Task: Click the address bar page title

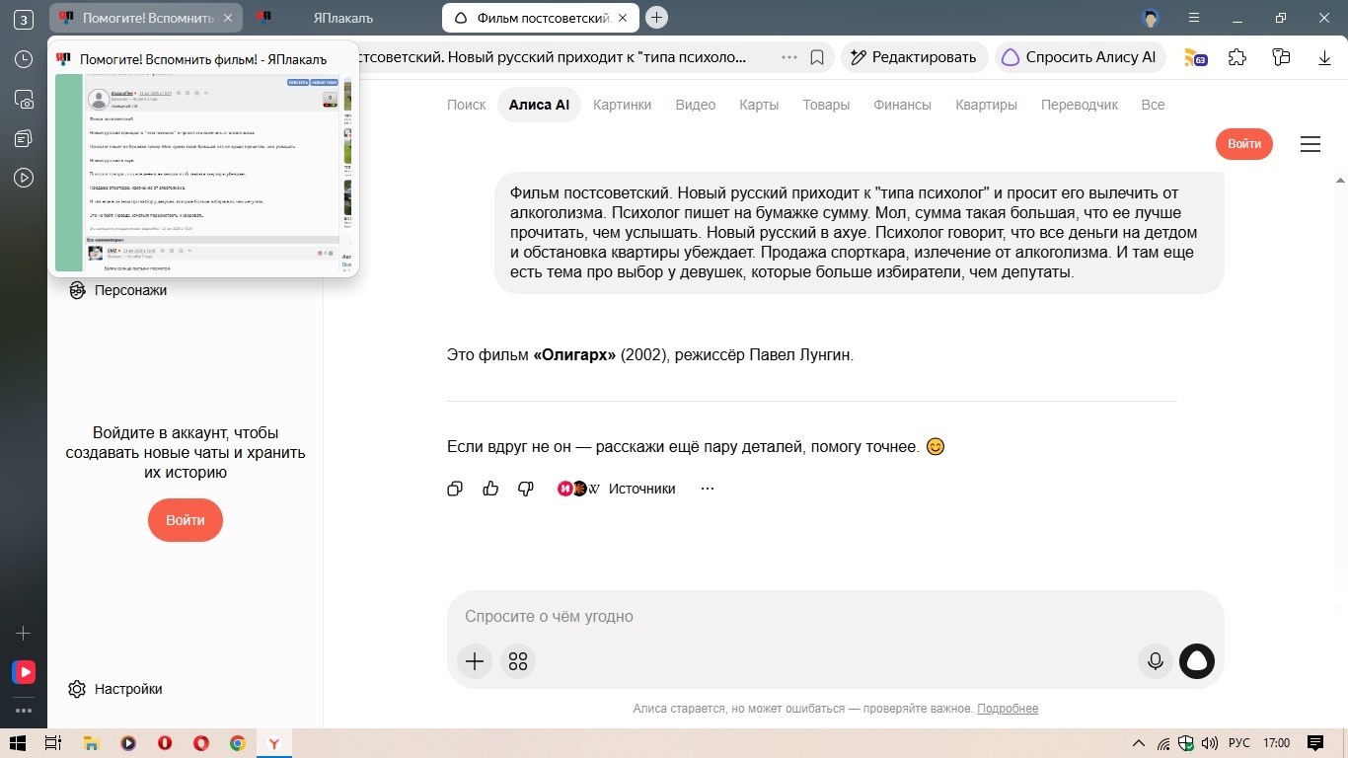Action: point(552,57)
